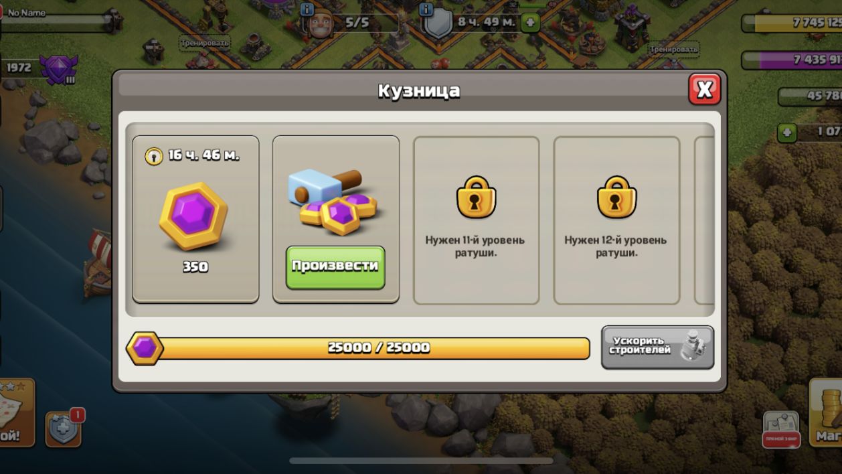
Task: Tap the lock icon requiring town hall 12
Action: click(616, 197)
